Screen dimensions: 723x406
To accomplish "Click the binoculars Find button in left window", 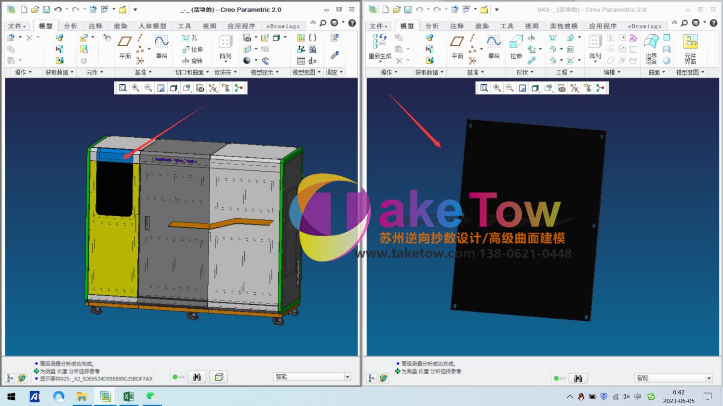I will pos(197,377).
